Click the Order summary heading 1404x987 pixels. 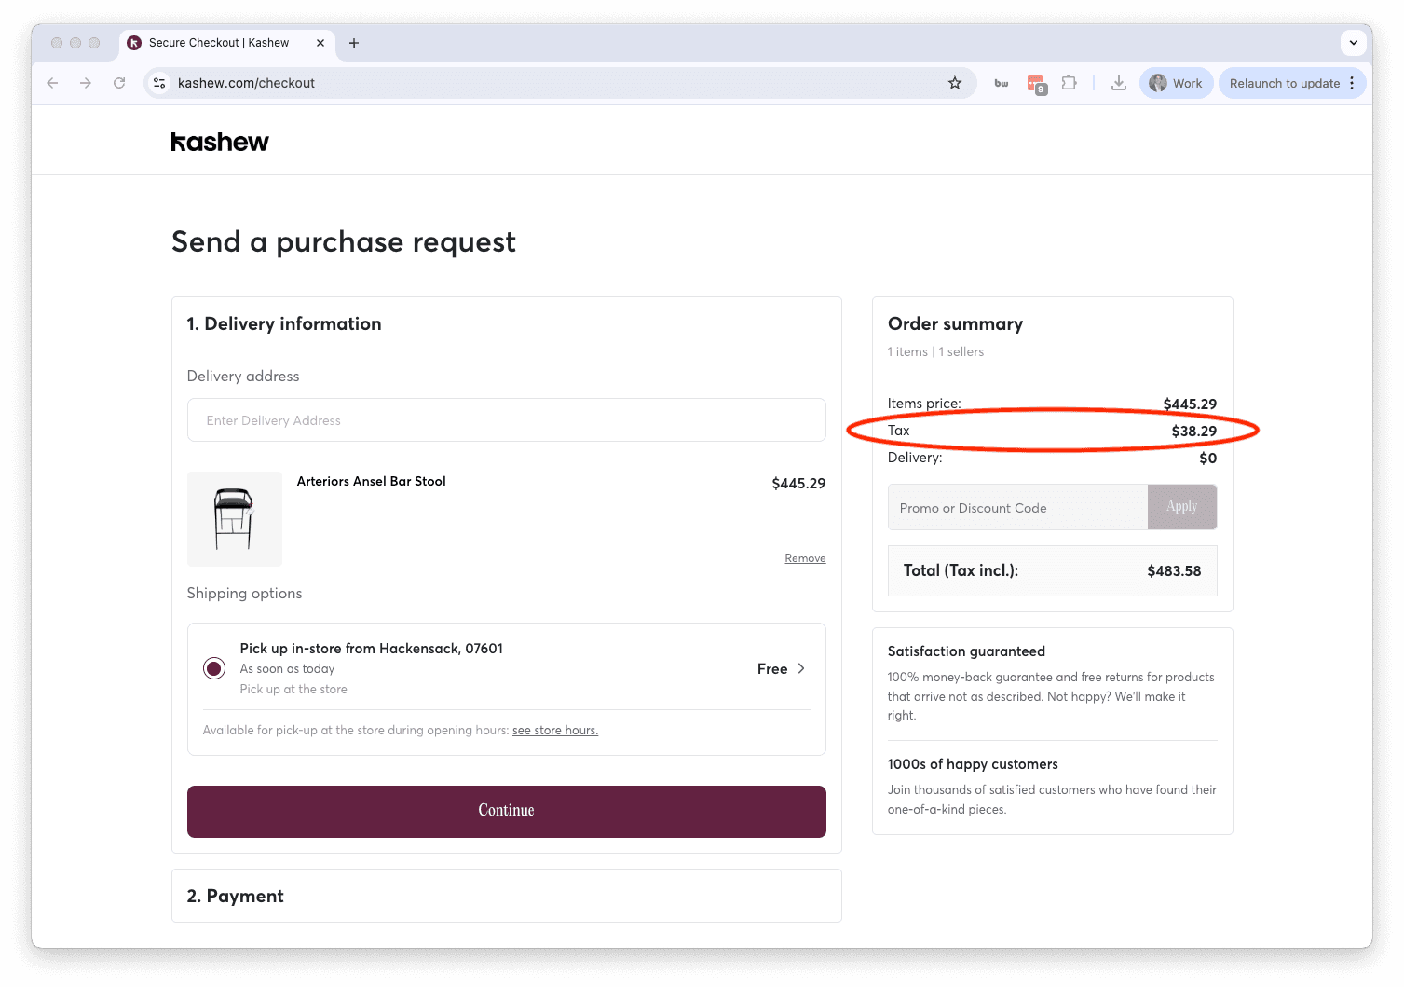(955, 323)
